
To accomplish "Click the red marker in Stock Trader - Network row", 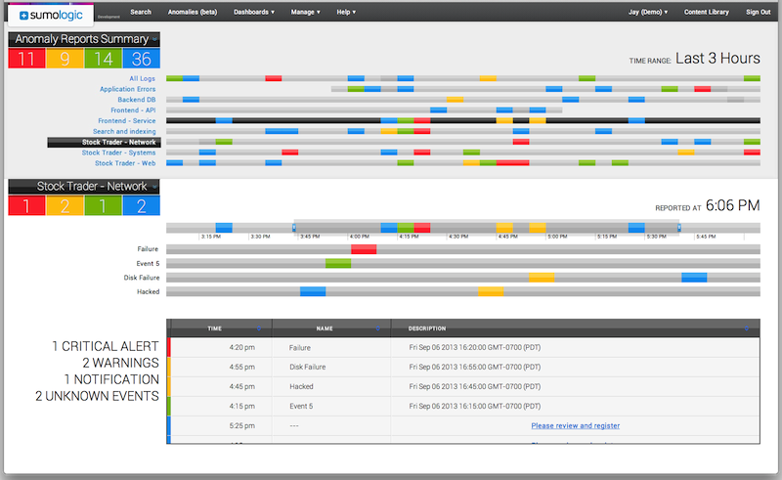I will 521,142.
